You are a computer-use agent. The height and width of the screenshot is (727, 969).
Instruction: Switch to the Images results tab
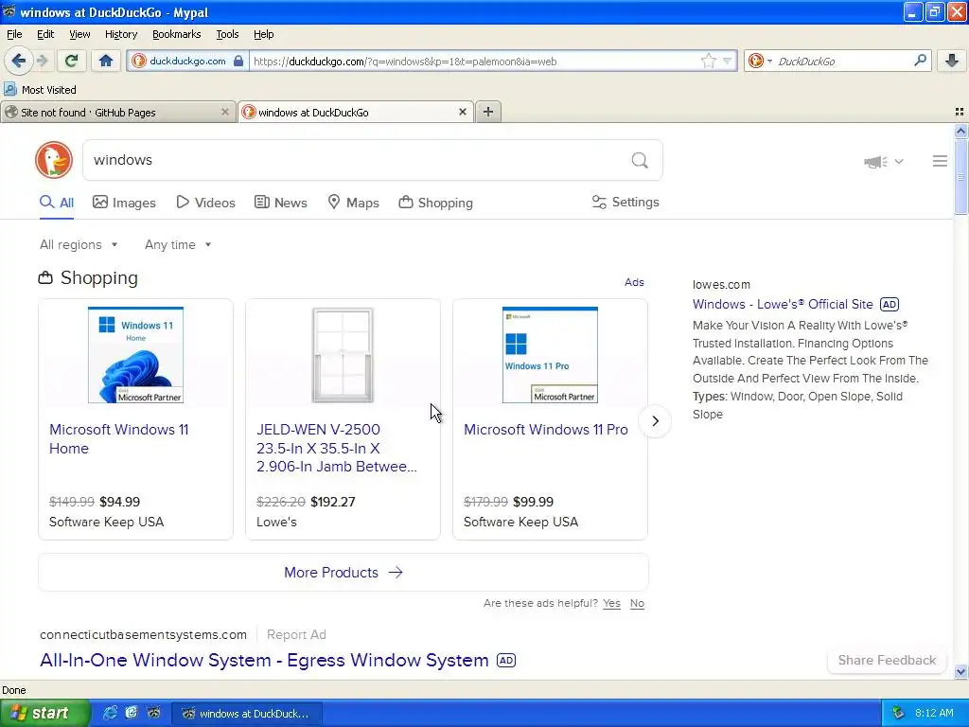coord(124,203)
